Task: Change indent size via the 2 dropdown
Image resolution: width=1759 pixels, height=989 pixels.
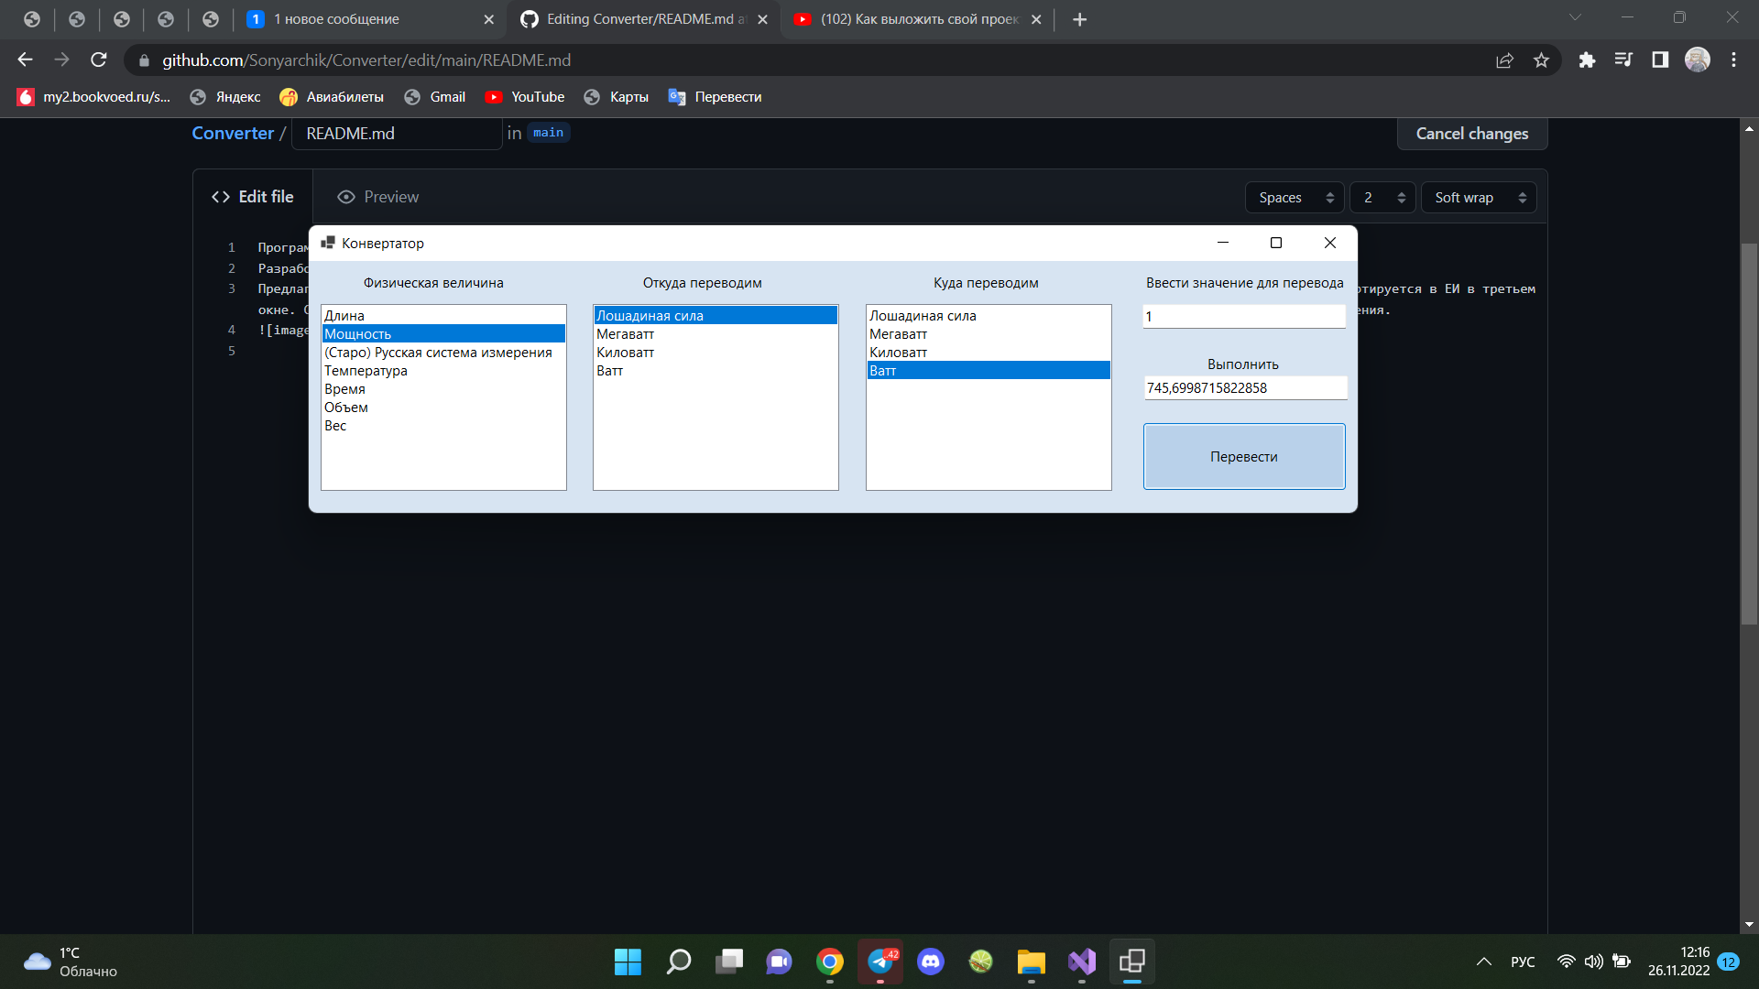Action: [x=1382, y=197]
